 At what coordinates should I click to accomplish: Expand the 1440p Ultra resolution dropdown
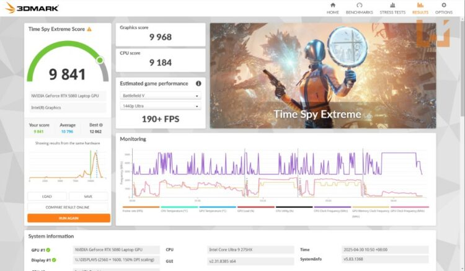pyautogui.click(x=160, y=107)
